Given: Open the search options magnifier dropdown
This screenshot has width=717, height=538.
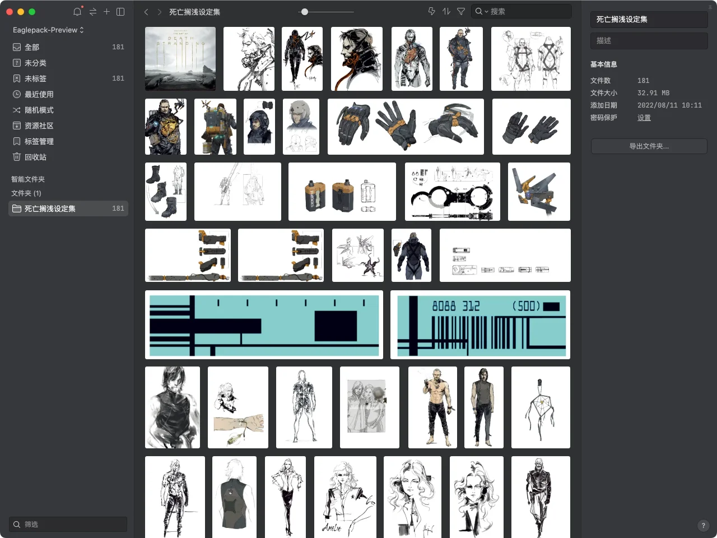Looking at the screenshot, I should click(482, 11).
